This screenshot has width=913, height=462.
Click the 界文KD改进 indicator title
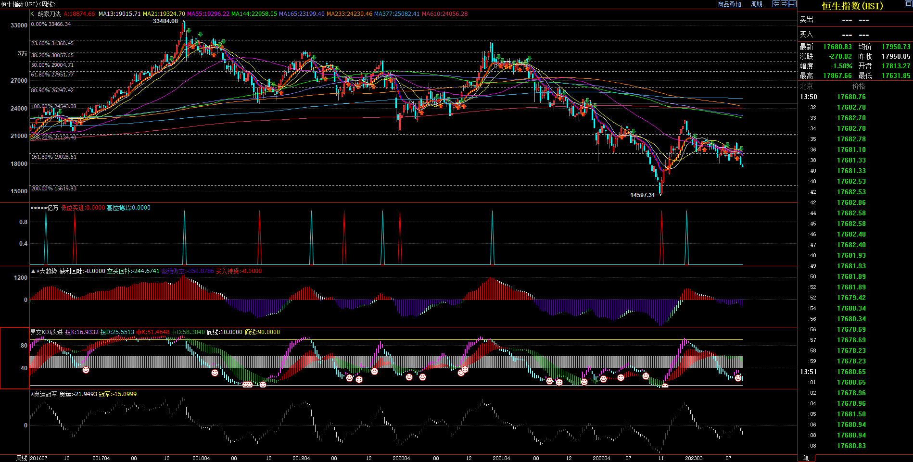[46, 332]
